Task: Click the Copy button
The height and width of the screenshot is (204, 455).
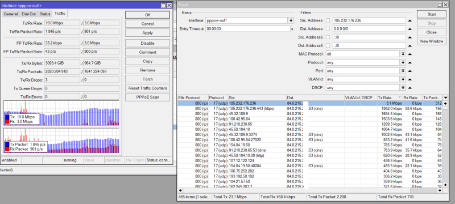Action: (x=147, y=61)
